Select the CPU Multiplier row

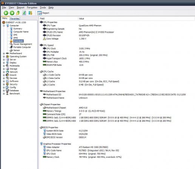[117, 52]
